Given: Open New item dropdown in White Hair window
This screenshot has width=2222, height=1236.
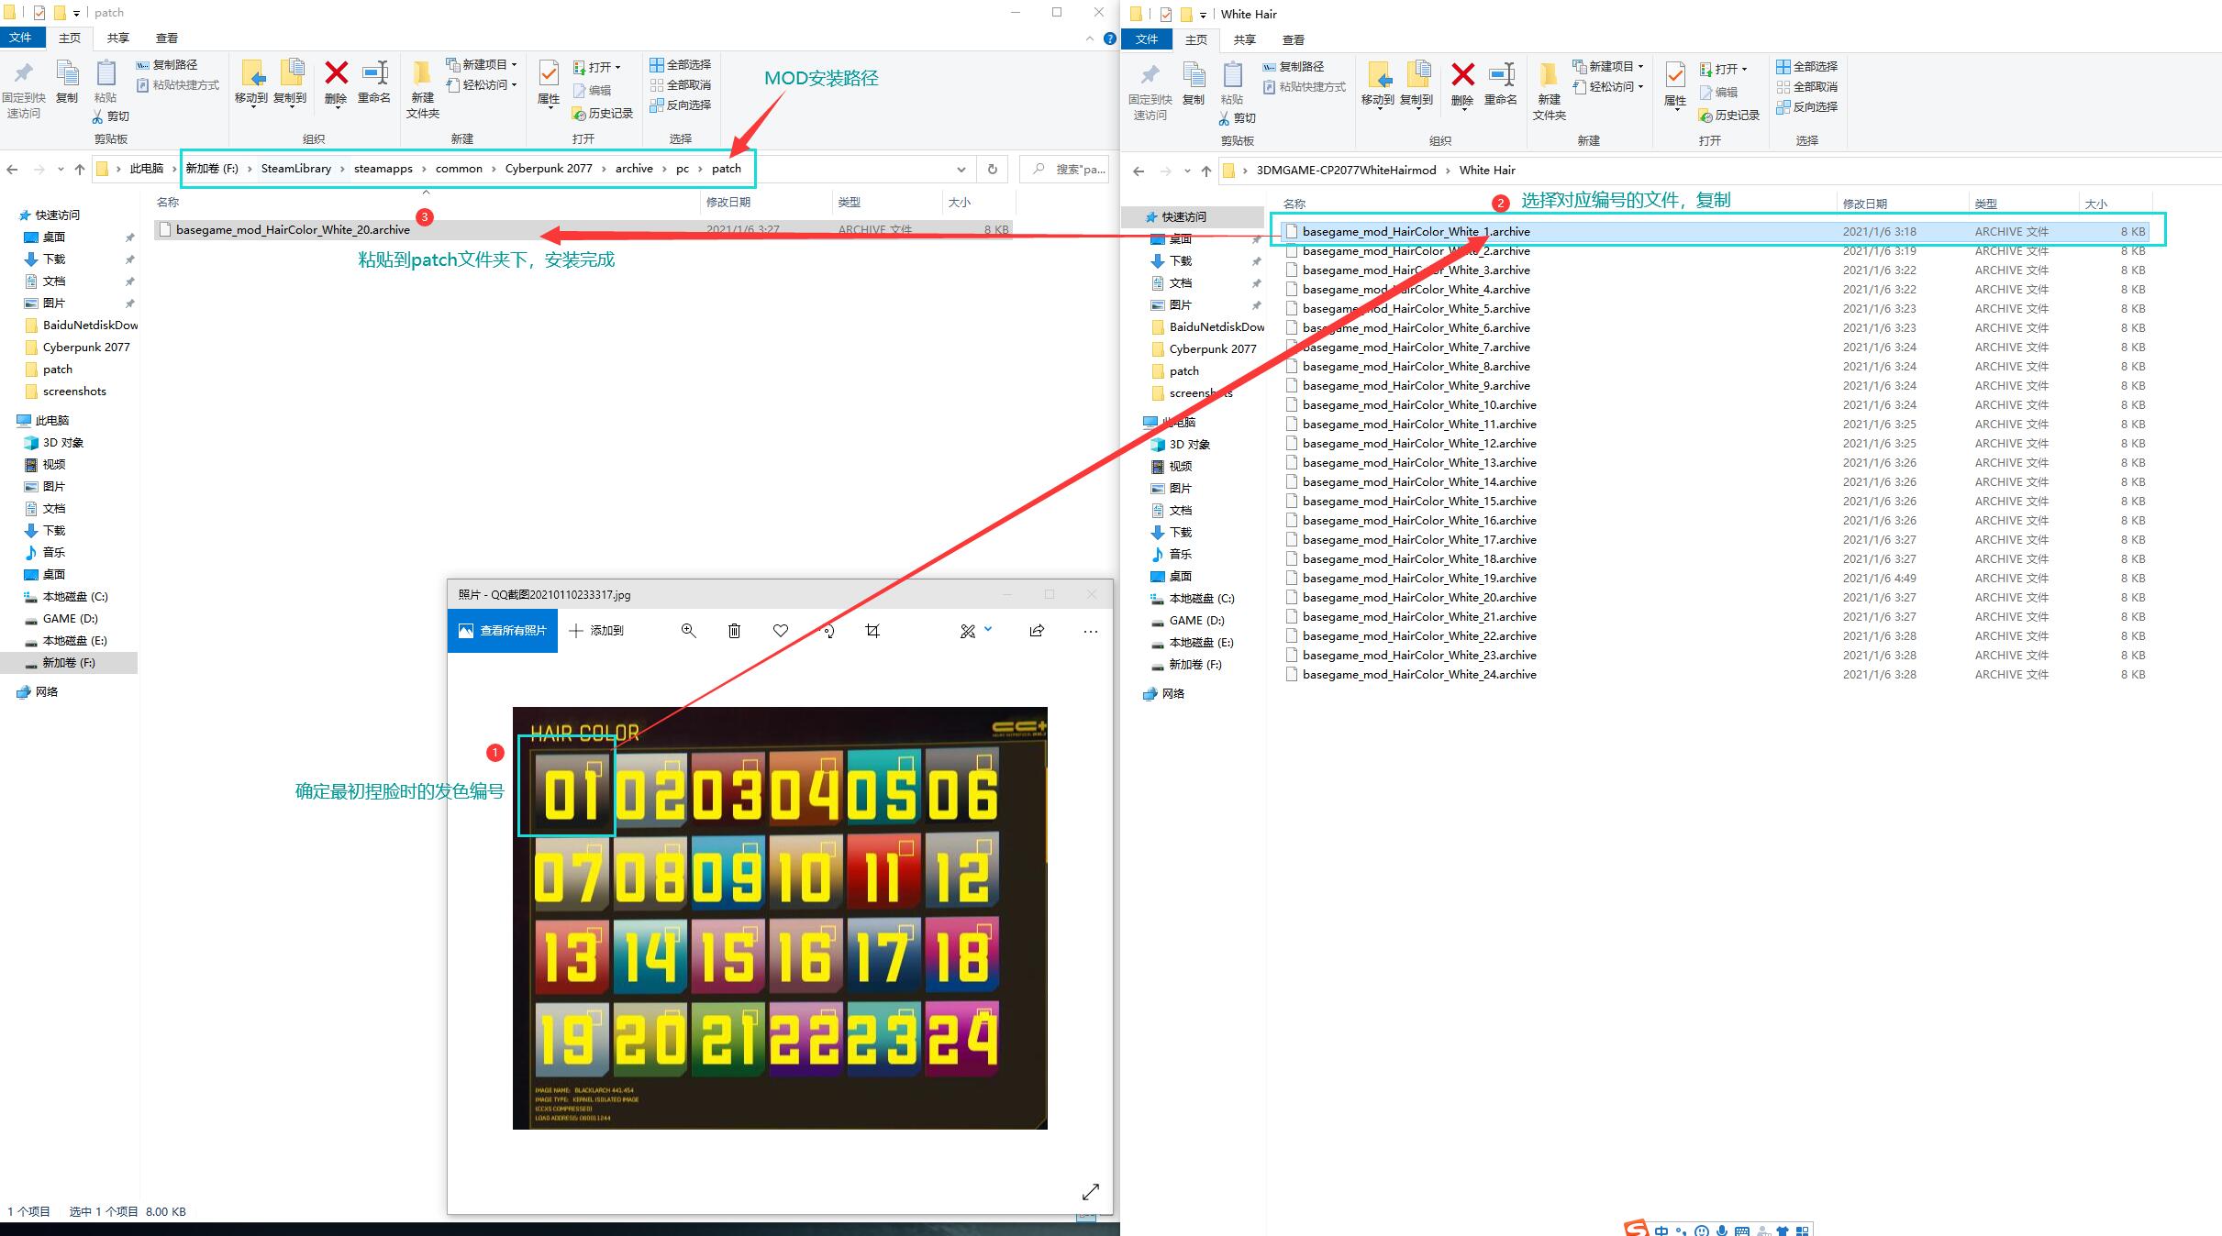Looking at the screenshot, I should point(1640,67).
